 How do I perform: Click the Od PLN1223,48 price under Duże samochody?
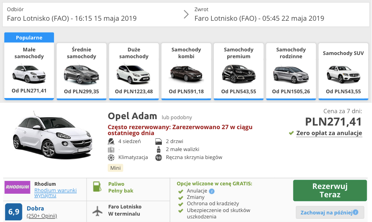[x=134, y=91]
